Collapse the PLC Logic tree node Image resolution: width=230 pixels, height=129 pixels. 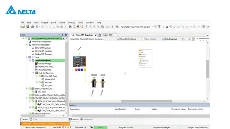(27, 57)
